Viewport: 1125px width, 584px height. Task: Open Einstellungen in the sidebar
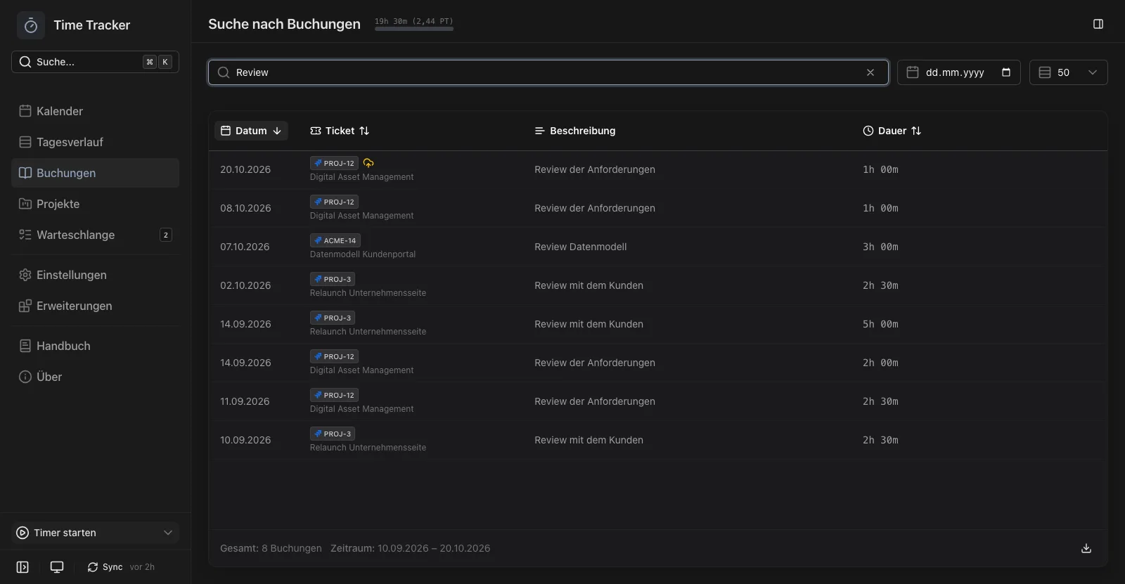click(x=95, y=275)
